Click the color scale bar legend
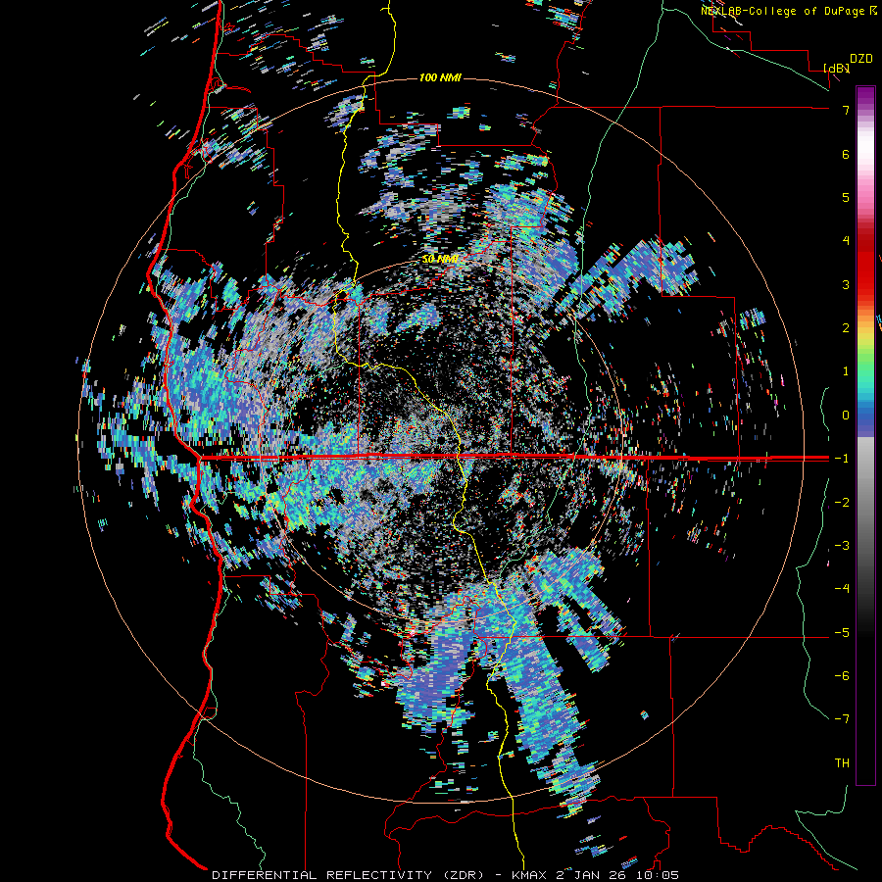This screenshot has width=882, height=882. (x=865, y=435)
